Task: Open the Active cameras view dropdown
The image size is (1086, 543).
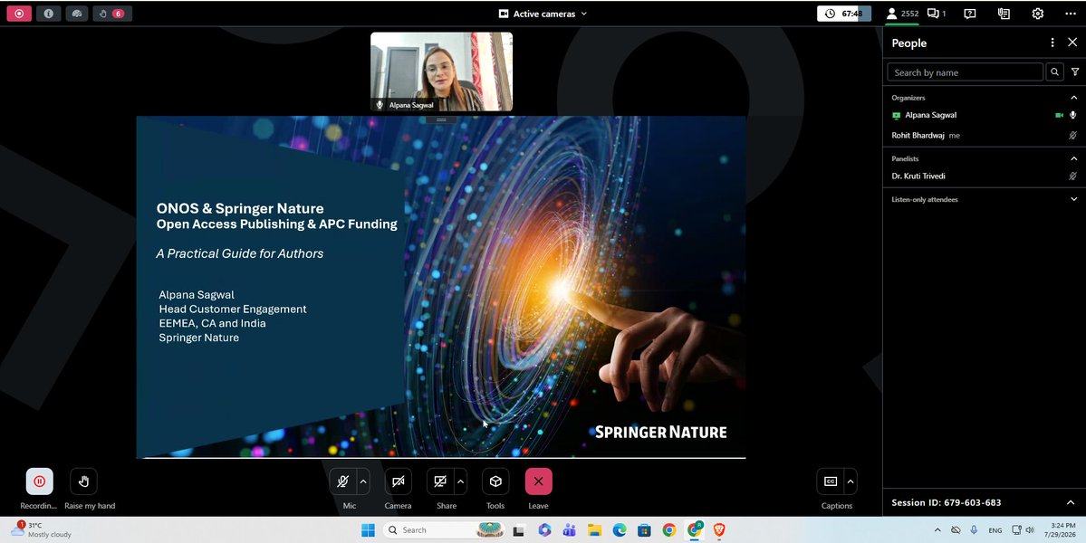Action: click(543, 14)
